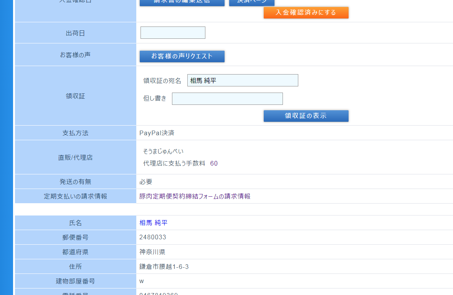Open the 相馬 純平 customer name link
The height and width of the screenshot is (295, 453).
(x=153, y=223)
